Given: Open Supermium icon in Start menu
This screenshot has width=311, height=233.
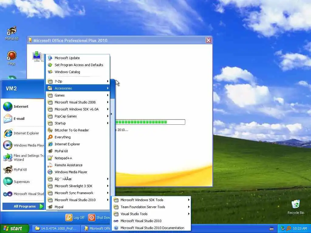Looking at the screenshot, I should pyautogui.click(x=8, y=182).
